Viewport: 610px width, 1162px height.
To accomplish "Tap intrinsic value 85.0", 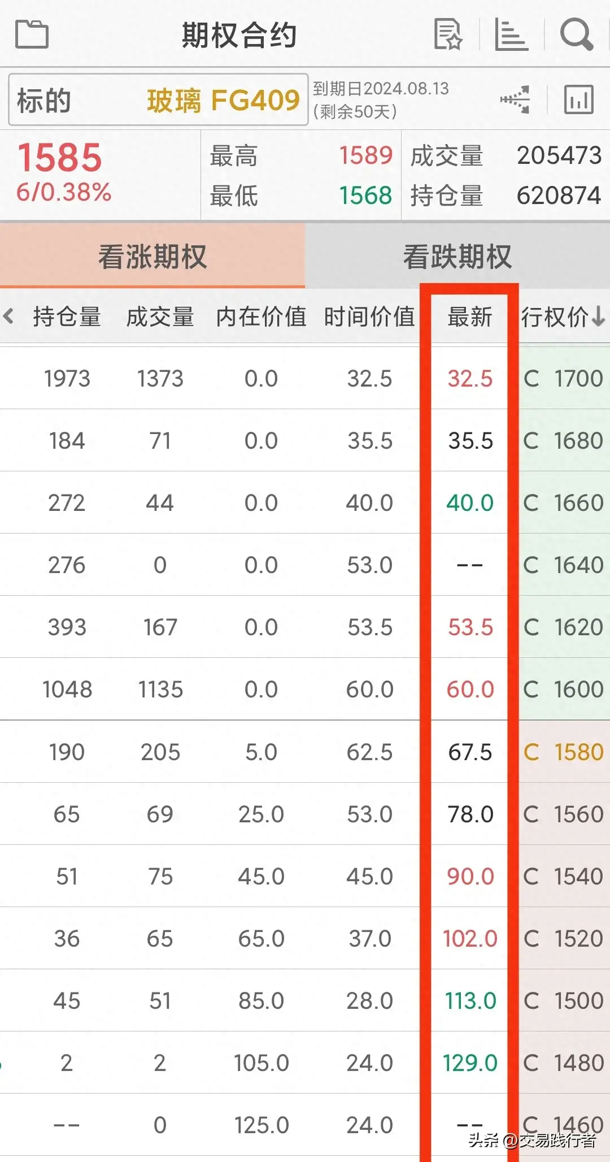I will click(x=261, y=1000).
